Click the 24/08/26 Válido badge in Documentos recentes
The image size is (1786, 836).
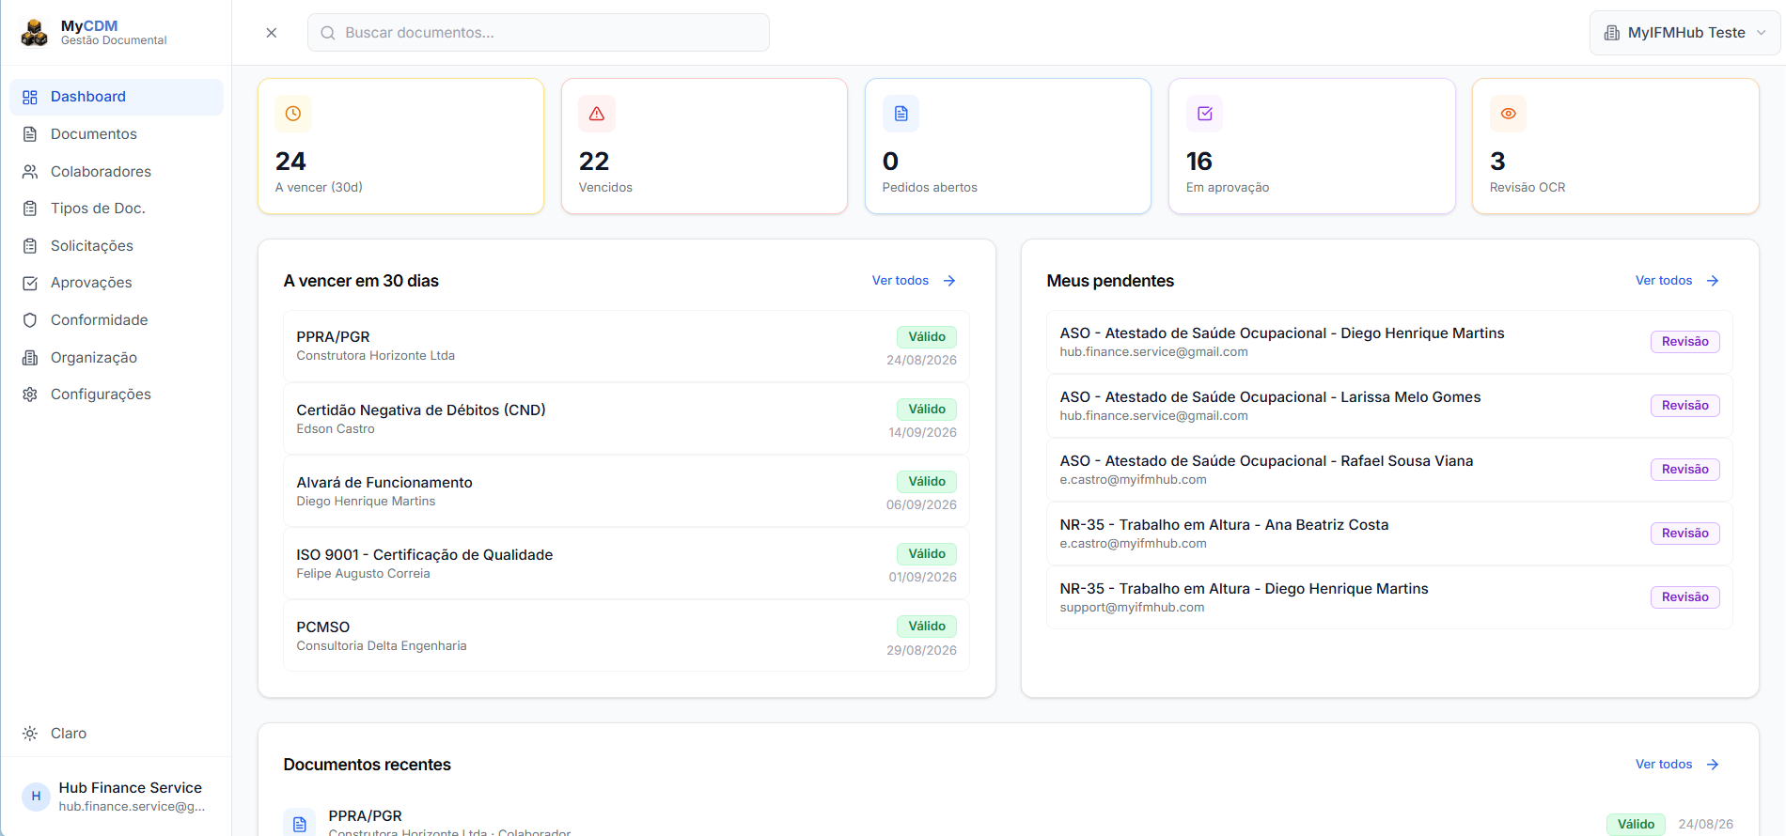1636,824
